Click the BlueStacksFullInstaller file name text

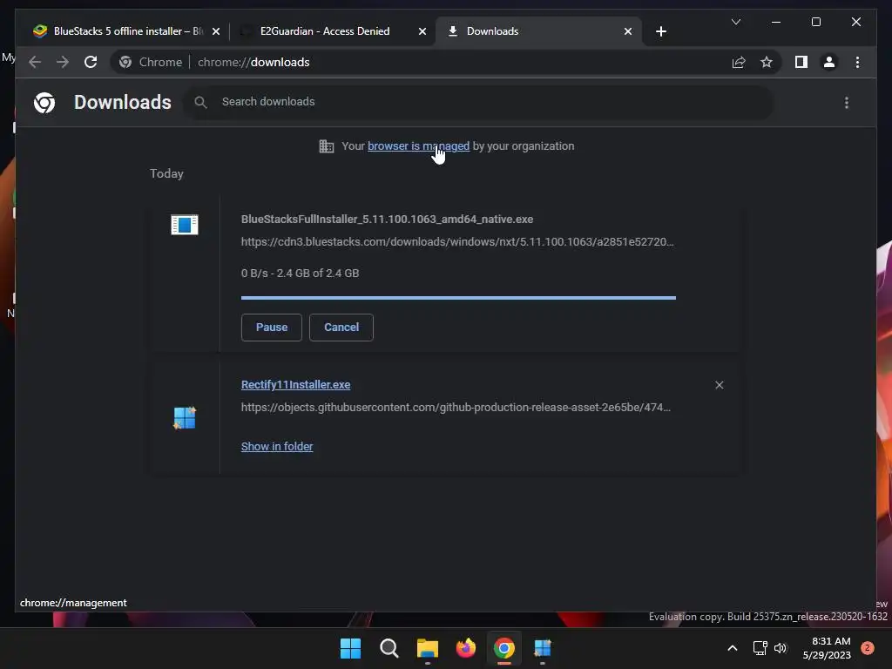pyautogui.click(x=387, y=219)
